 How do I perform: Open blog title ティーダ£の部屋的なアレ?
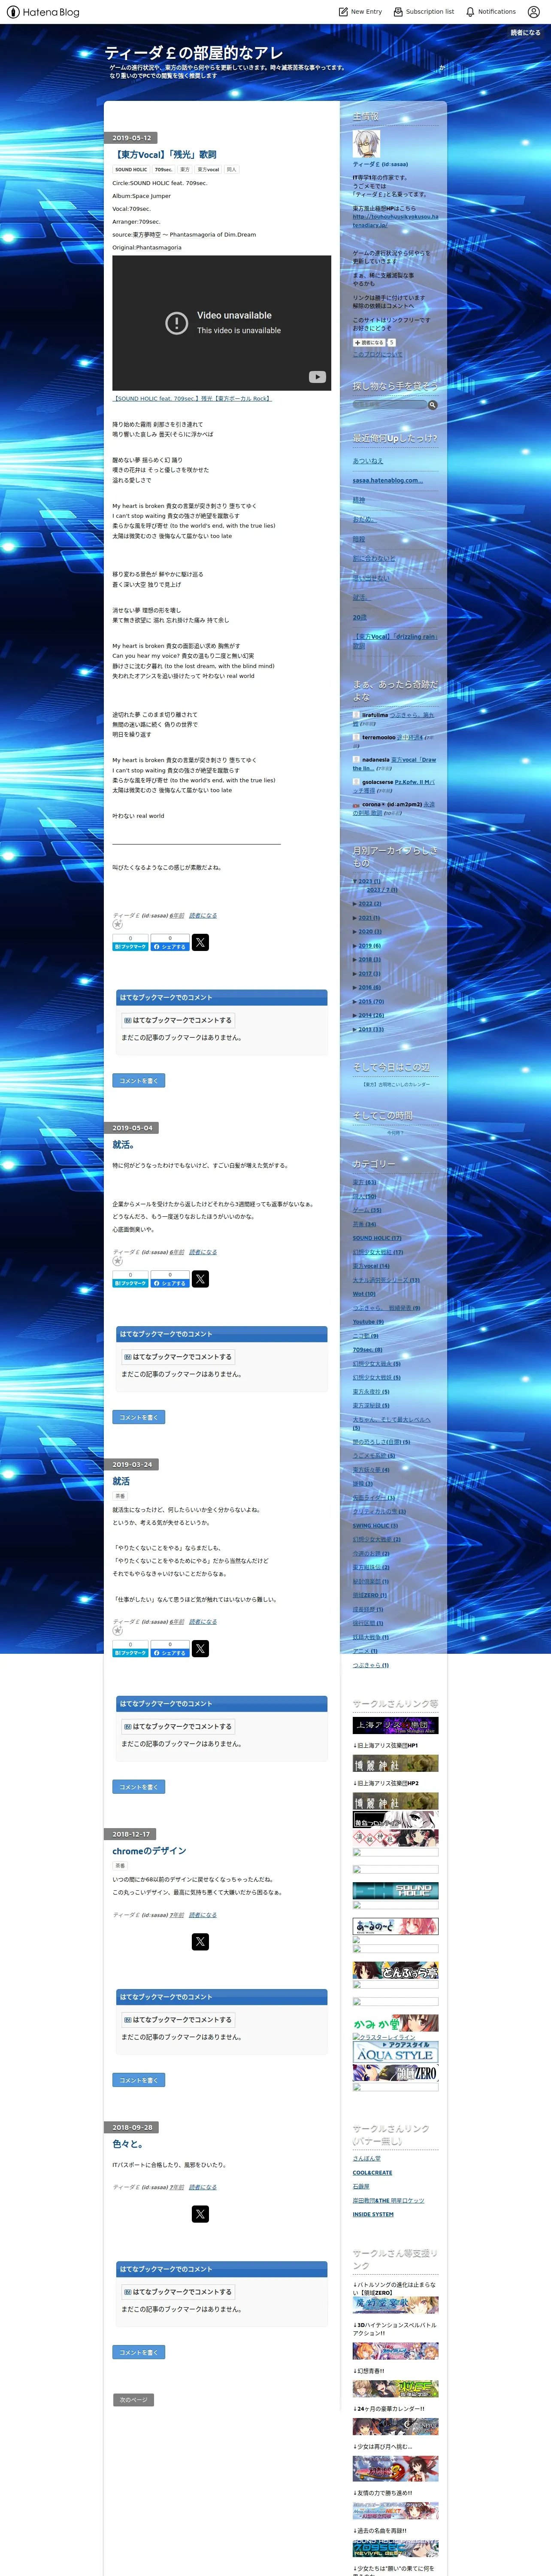coord(194,53)
